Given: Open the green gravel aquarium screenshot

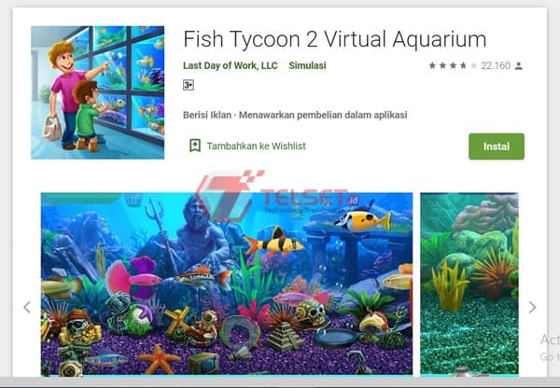Looking at the screenshot, I should [469, 284].
